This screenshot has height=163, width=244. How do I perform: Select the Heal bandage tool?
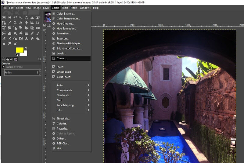32,38
